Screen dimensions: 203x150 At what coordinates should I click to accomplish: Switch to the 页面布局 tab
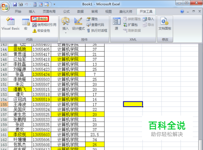pos(49,11)
